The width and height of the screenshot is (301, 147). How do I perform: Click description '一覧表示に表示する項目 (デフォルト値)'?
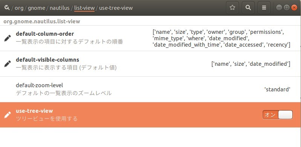[x=66, y=68]
